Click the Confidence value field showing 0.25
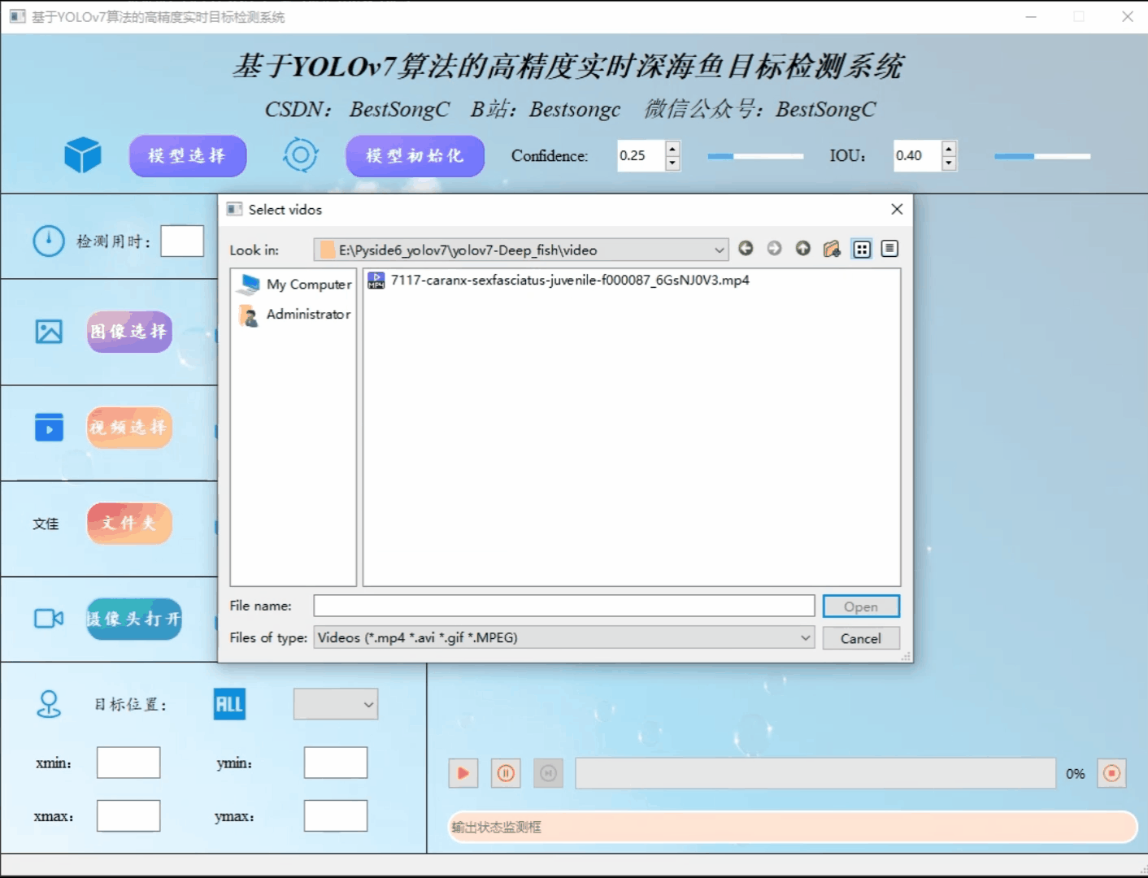 (x=641, y=155)
